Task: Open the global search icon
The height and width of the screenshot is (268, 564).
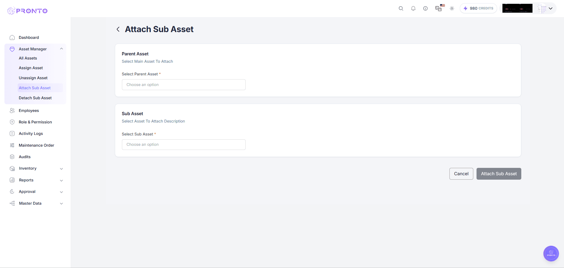Action: [401, 9]
